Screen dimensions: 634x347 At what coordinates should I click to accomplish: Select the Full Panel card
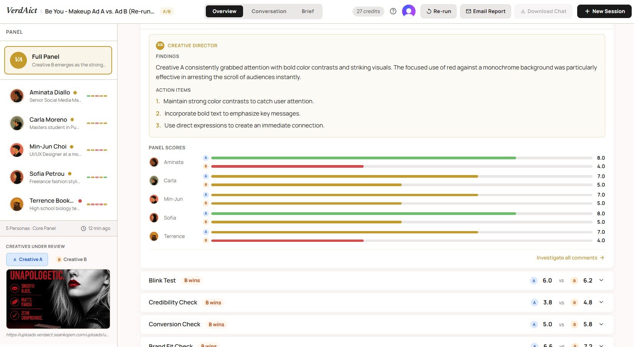pos(58,60)
